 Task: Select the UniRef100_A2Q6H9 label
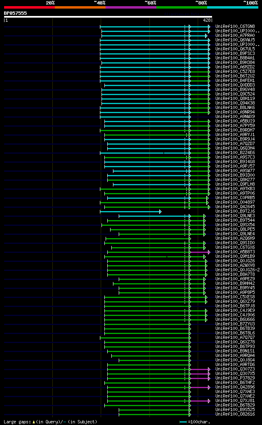coord(235,238)
